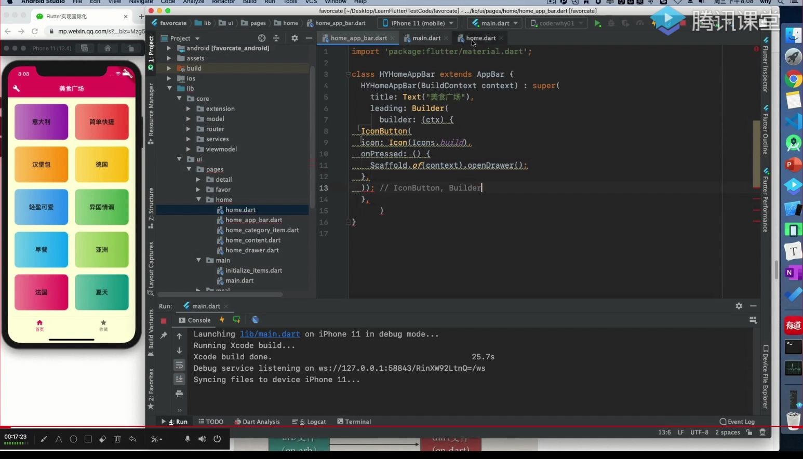Open the Terminal tab
This screenshot has width=803, height=459.
pos(354,422)
